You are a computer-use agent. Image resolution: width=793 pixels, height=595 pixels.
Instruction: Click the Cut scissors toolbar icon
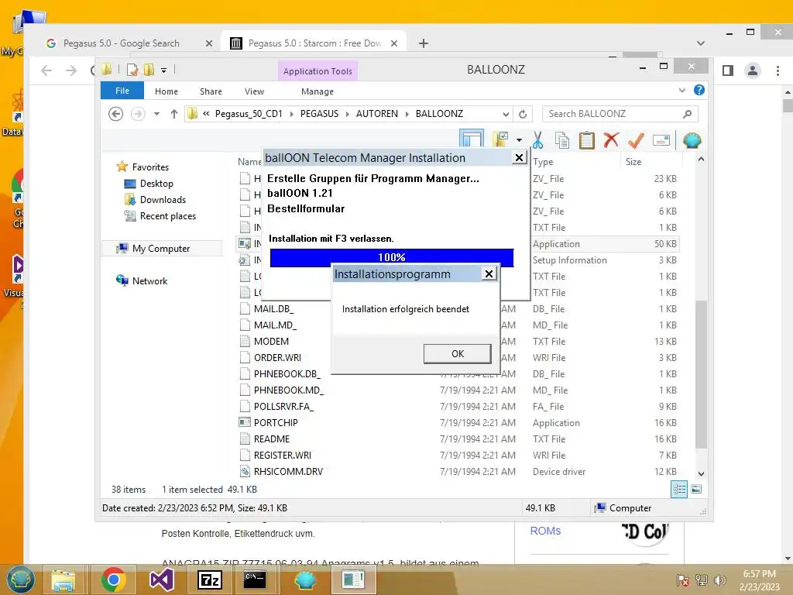click(537, 140)
